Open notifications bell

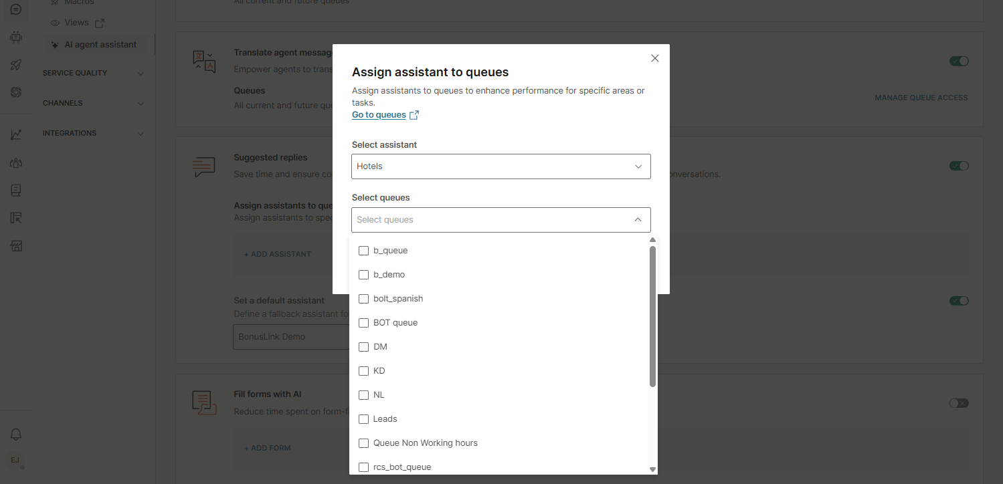pyautogui.click(x=16, y=435)
